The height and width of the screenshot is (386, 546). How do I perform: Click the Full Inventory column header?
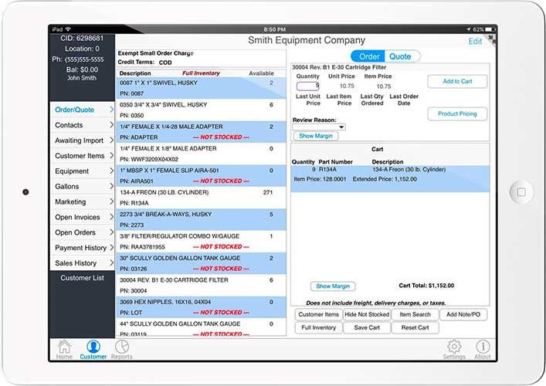pos(201,73)
